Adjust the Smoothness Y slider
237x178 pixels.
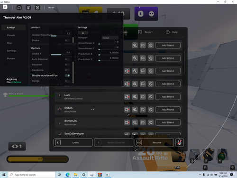(109, 49)
